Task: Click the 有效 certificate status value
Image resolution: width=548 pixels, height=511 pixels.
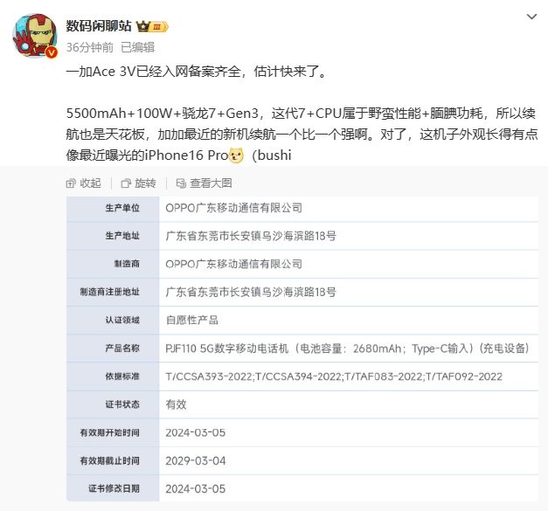Action: [177, 404]
